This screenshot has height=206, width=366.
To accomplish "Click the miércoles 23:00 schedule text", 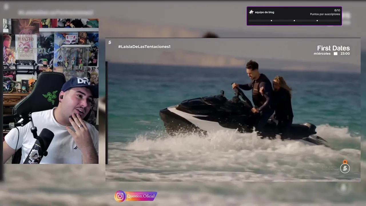I will pos(332,54).
